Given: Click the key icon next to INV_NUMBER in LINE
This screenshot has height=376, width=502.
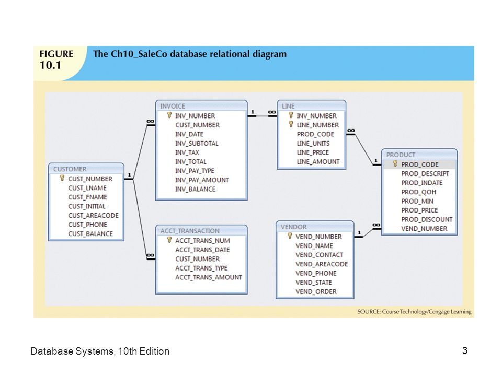Looking at the screenshot, I should [x=291, y=115].
